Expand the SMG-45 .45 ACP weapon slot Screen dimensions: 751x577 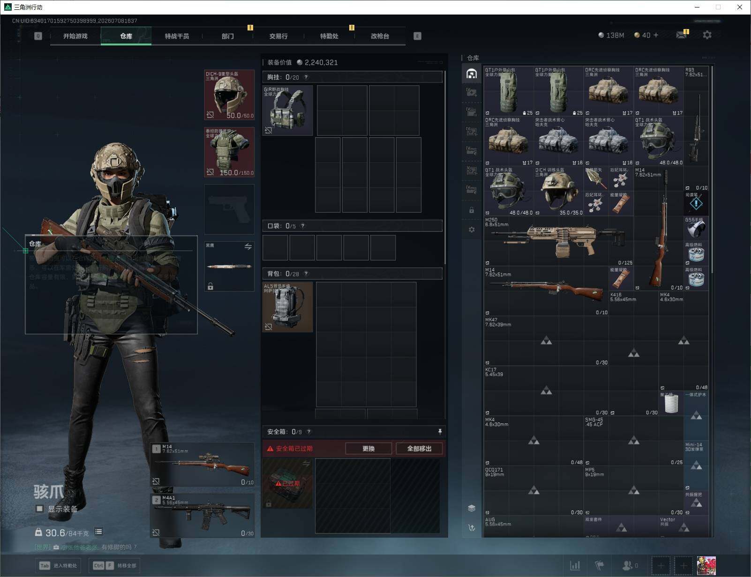point(633,441)
